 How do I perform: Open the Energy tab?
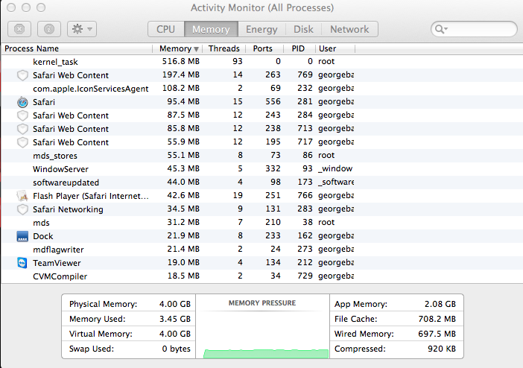261,29
